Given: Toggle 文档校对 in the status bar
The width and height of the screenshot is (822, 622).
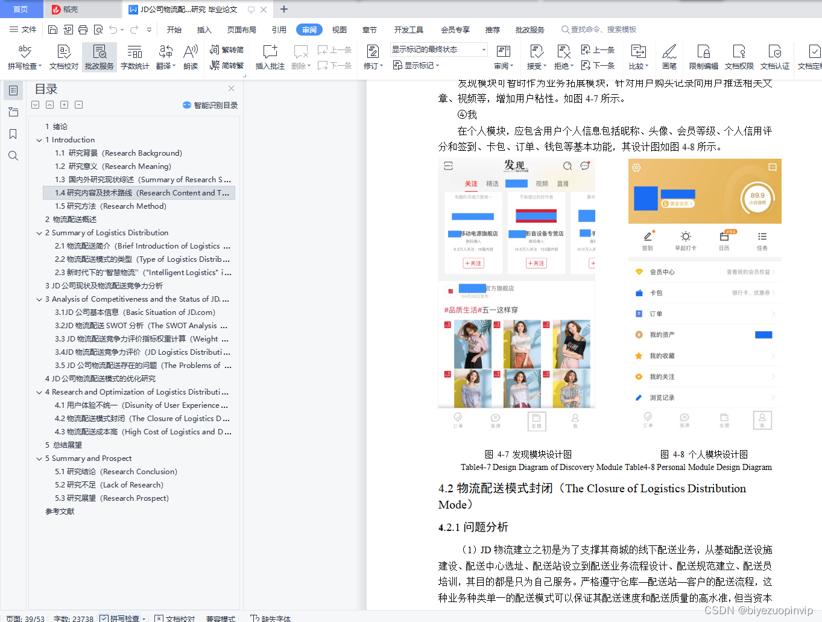Looking at the screenshot, I should tap(175, 618).
